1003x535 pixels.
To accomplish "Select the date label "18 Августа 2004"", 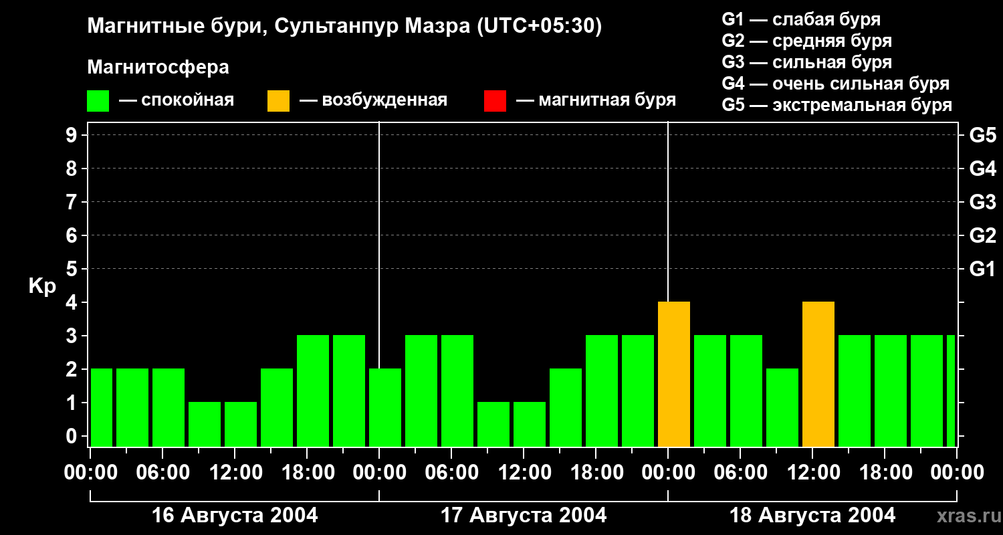I will 812,516.
